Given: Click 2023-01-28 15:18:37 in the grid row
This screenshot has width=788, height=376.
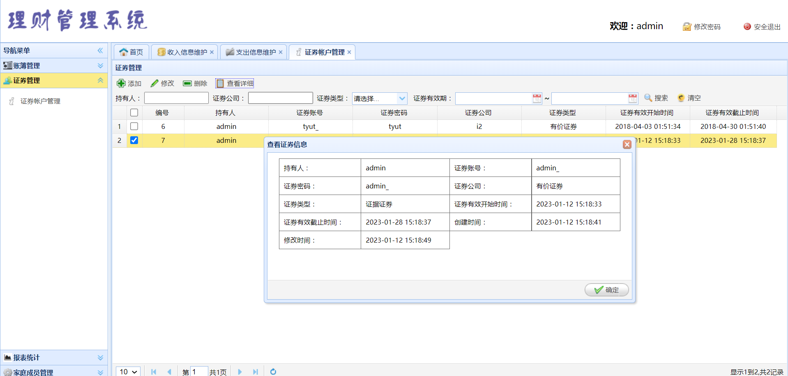Looking at the screenshot, I should point(733,140).
